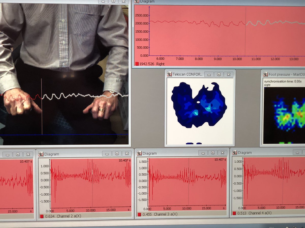Click the Tekscan blue pressure map image
Screen dimensions: 305x228
(199, 105)
